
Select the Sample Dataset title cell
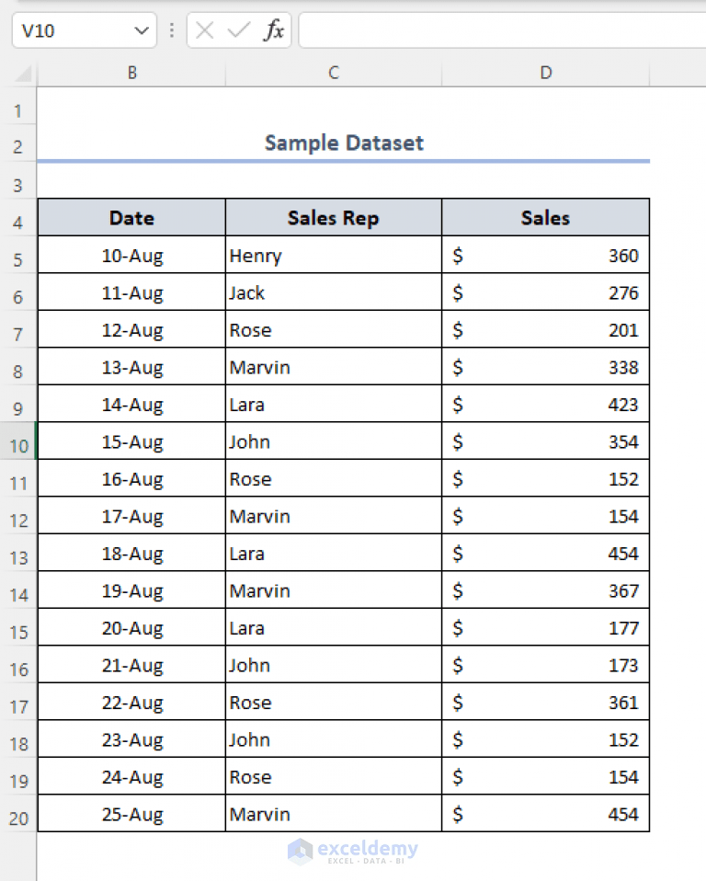pos(344,143)
